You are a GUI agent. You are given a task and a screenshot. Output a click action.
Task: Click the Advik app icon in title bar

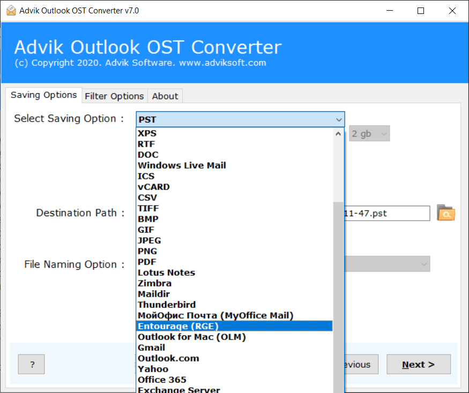coord(11,11)
